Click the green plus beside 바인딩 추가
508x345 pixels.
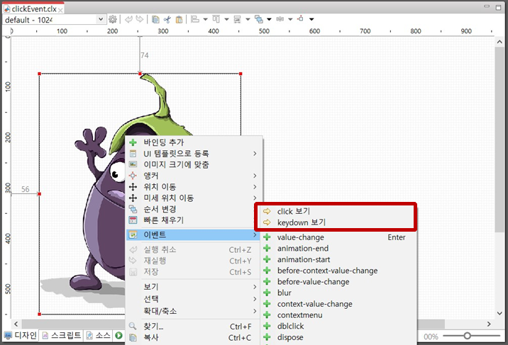point(133,142)
